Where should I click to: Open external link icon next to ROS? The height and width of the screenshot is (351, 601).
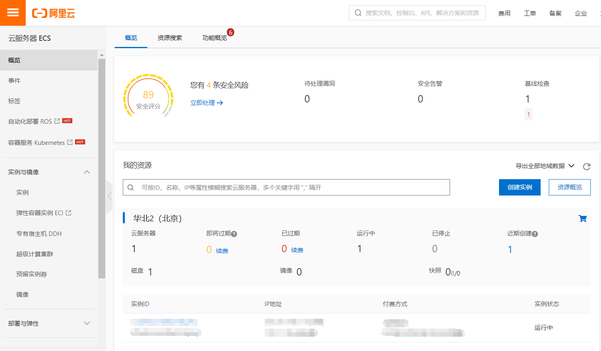click(57, 121)
